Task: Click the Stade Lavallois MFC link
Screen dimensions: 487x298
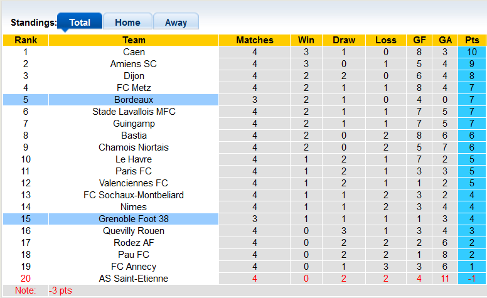Action: coord(134,112)
